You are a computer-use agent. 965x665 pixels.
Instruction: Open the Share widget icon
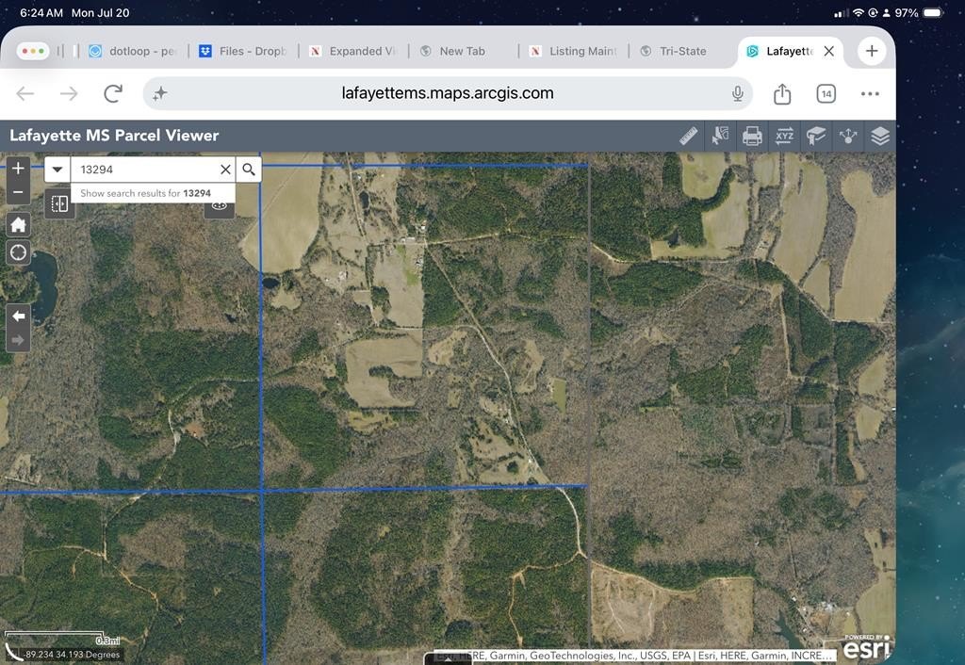point(848,136)
